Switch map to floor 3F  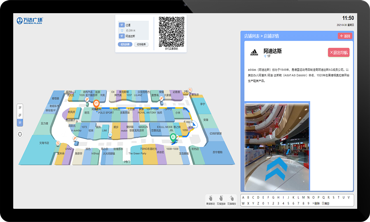[20, 107]
